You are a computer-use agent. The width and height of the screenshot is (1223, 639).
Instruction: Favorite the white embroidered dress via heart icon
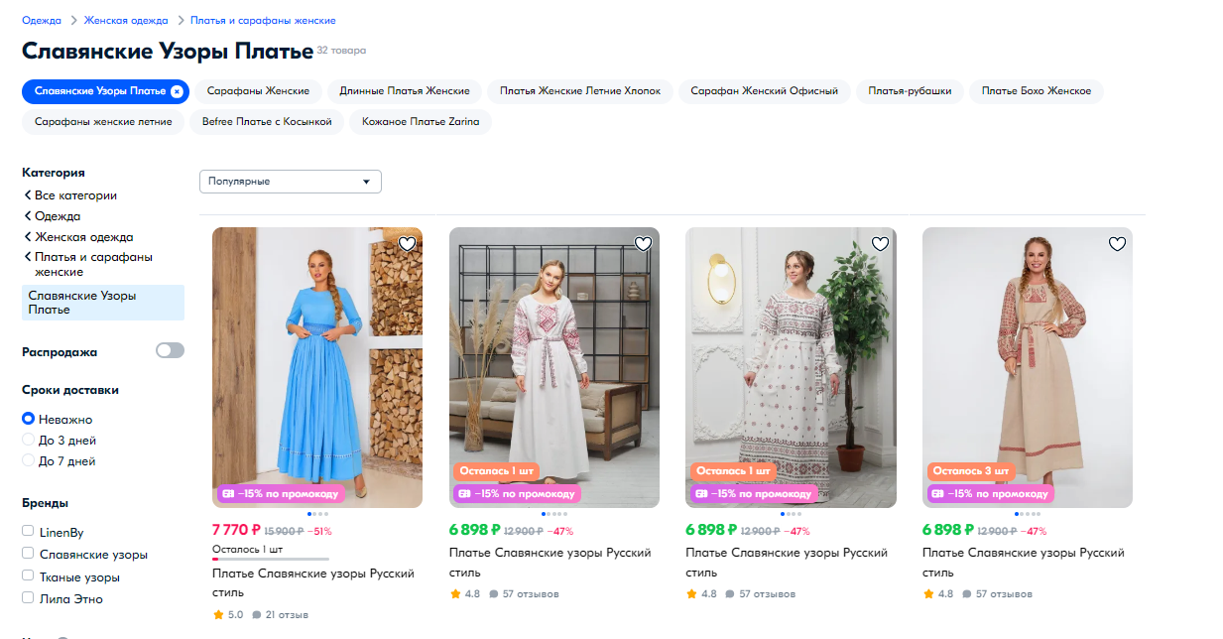[643, 243]
